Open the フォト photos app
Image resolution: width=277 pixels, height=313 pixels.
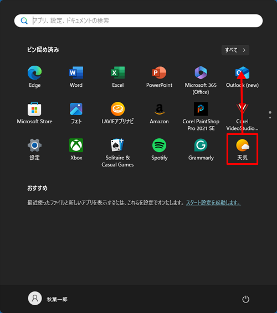pos(76,113)
